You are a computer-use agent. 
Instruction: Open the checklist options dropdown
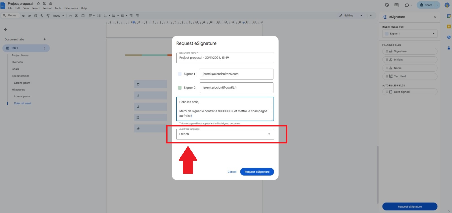[x=109, y=16]
